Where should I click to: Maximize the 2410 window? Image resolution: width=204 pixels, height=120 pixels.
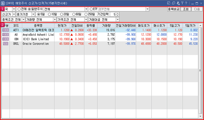click(x=197, y=3)
